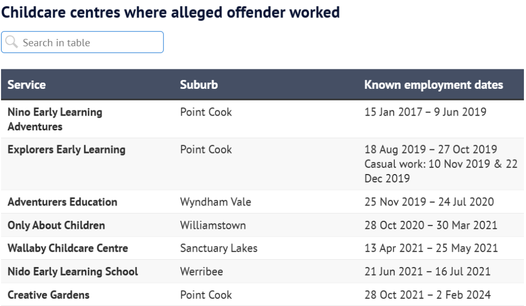Click the Childcare centres page heading

tap(170, 13)
